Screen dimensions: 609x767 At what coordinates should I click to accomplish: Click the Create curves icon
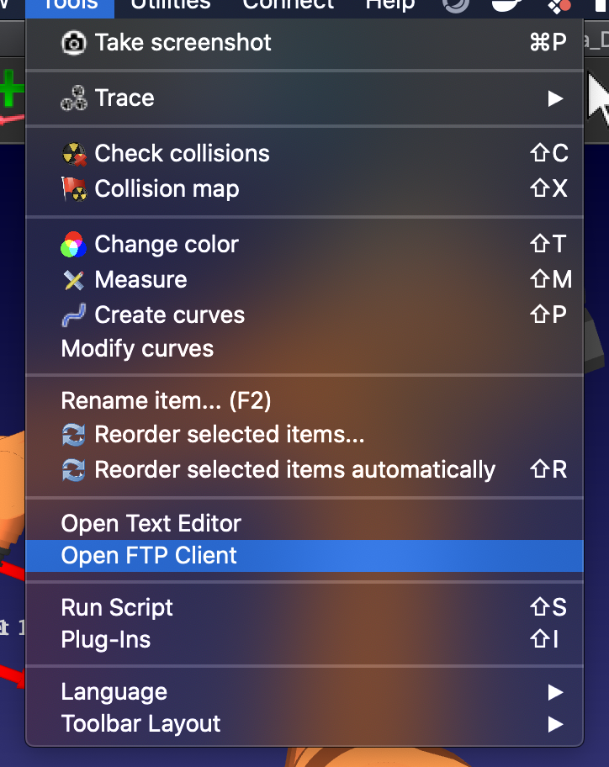pyautogui.click(x=74, y=315)
